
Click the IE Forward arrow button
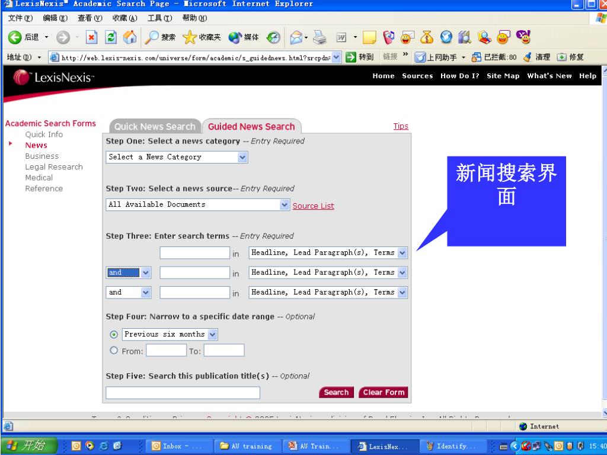pos(63,37)
